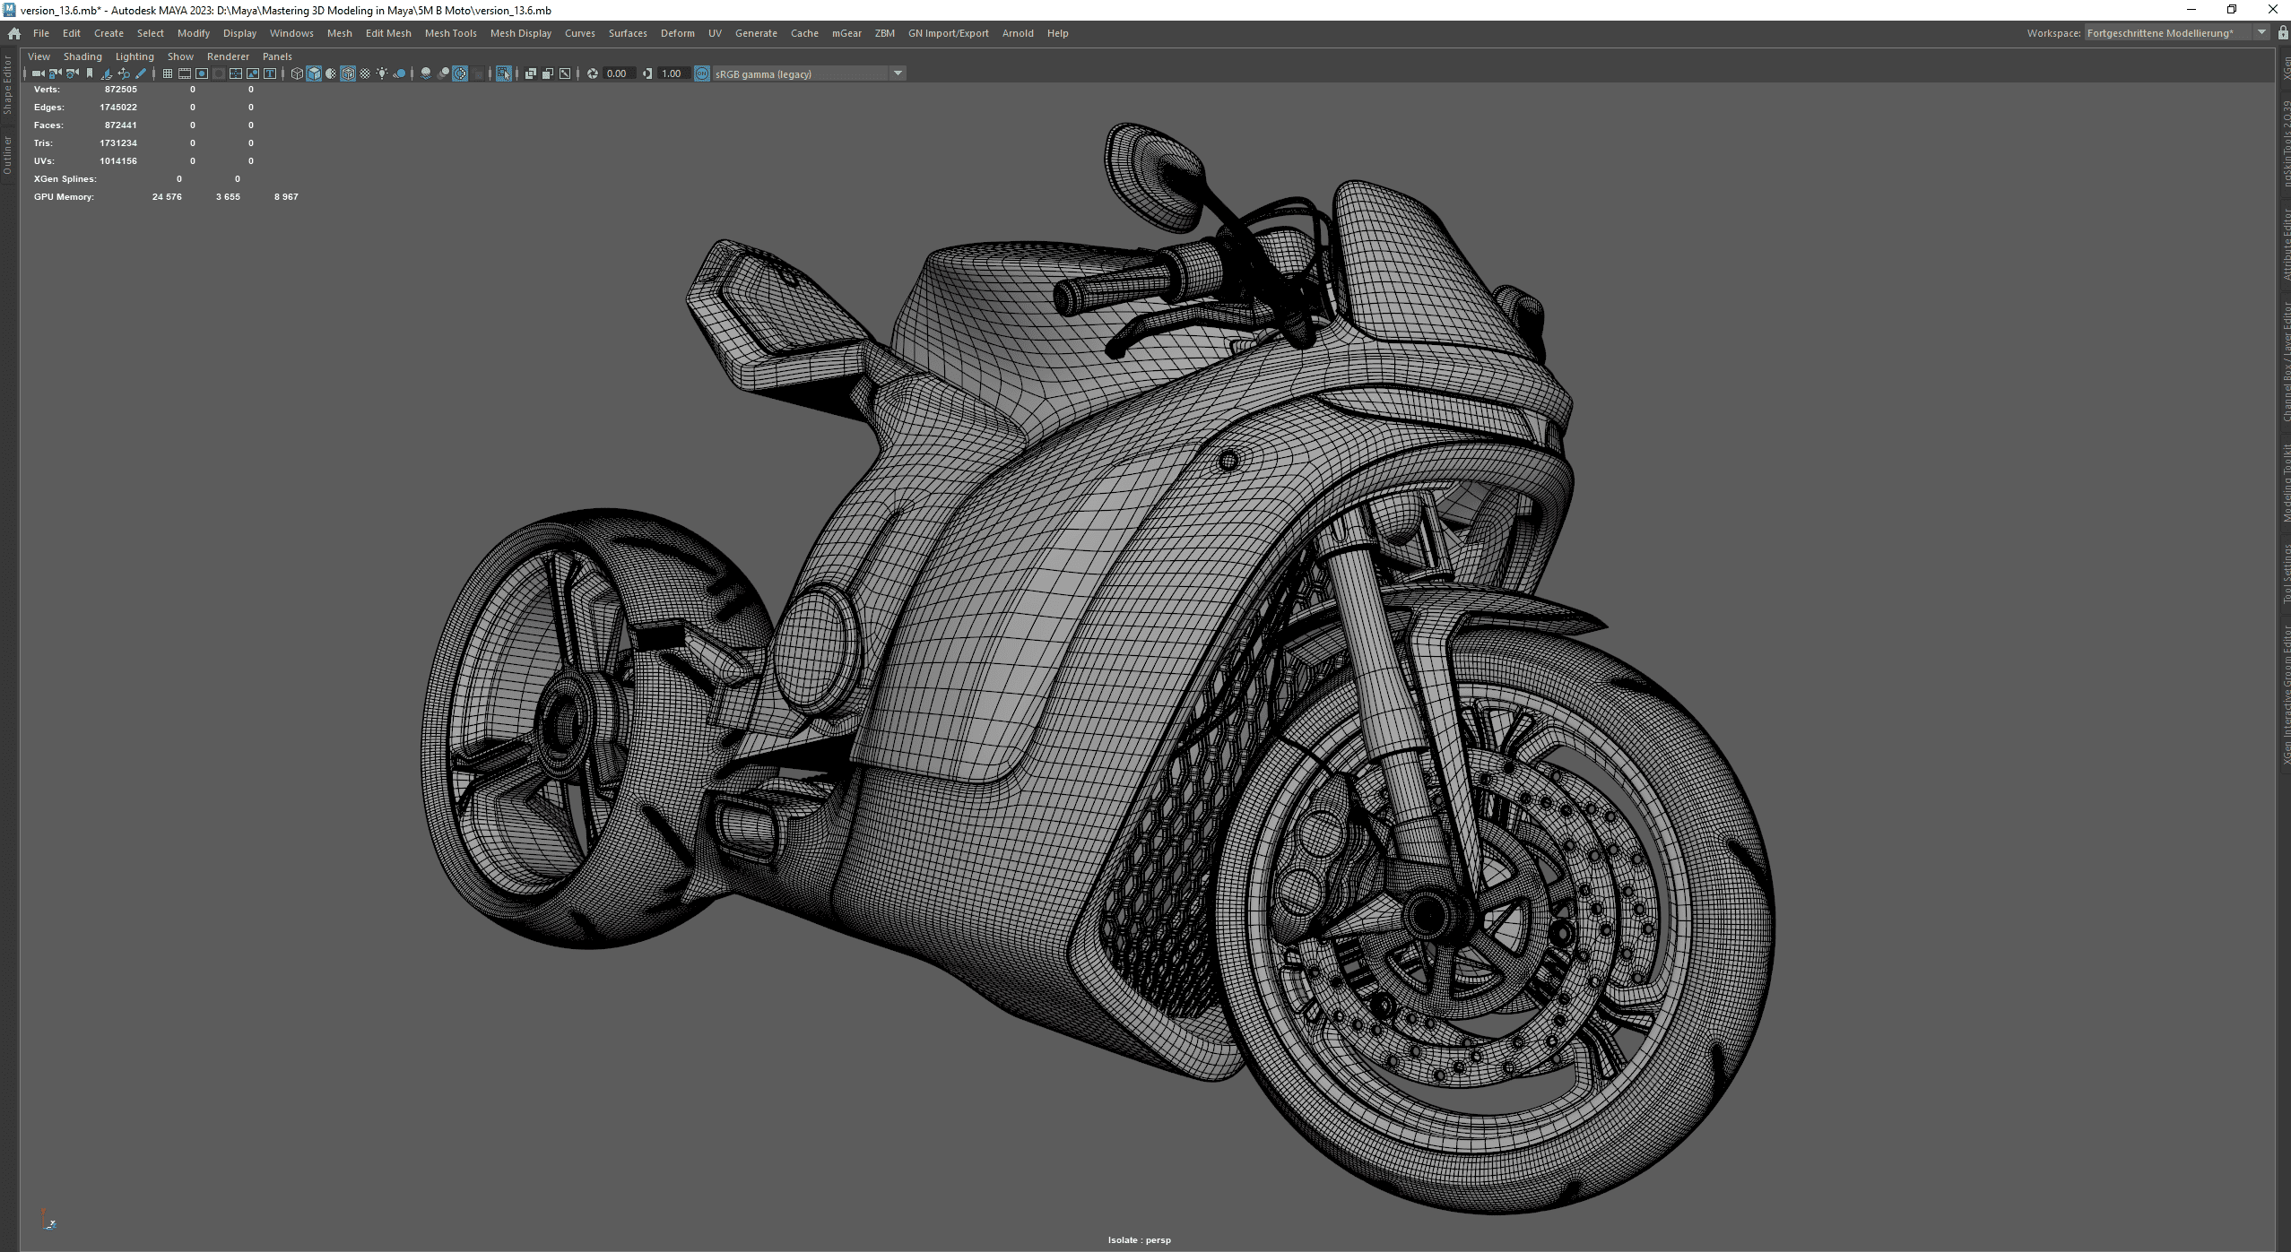Enable Wireframe display cube icon
Screen dimensions: 2291x1252
[297, 73]
